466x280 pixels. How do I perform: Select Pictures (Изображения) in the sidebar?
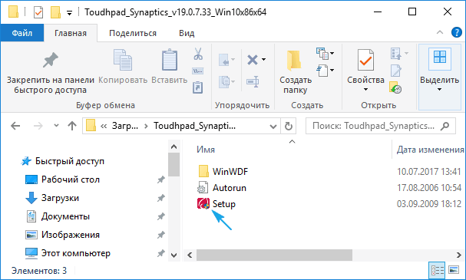pos(71,235)
